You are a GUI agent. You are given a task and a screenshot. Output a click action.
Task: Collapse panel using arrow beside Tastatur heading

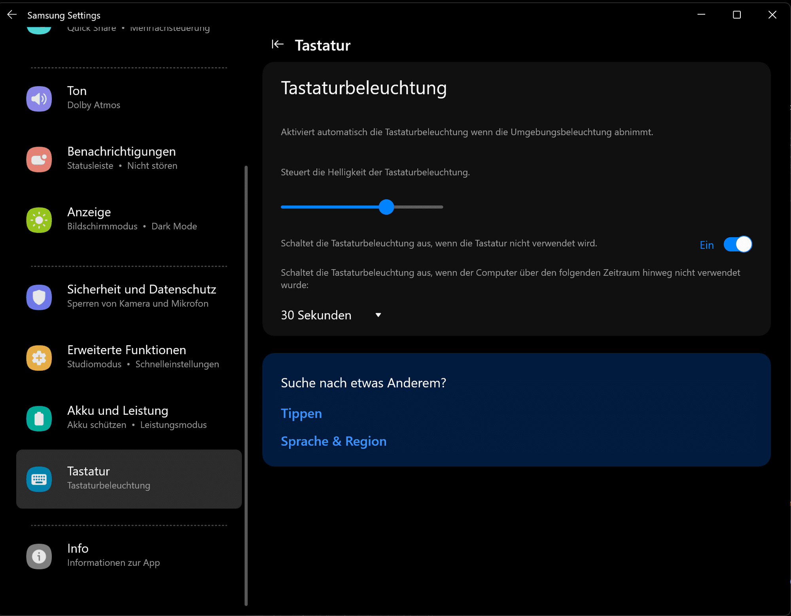tap(278, 44)
